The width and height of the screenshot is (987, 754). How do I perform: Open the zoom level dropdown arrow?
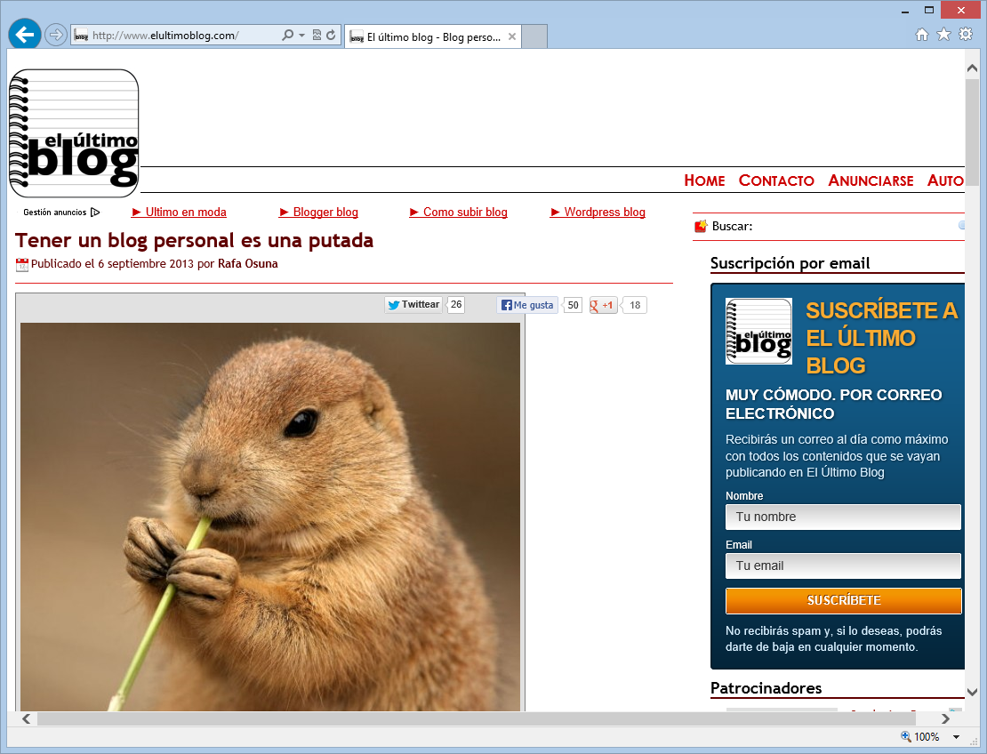[x=956, y=737]
